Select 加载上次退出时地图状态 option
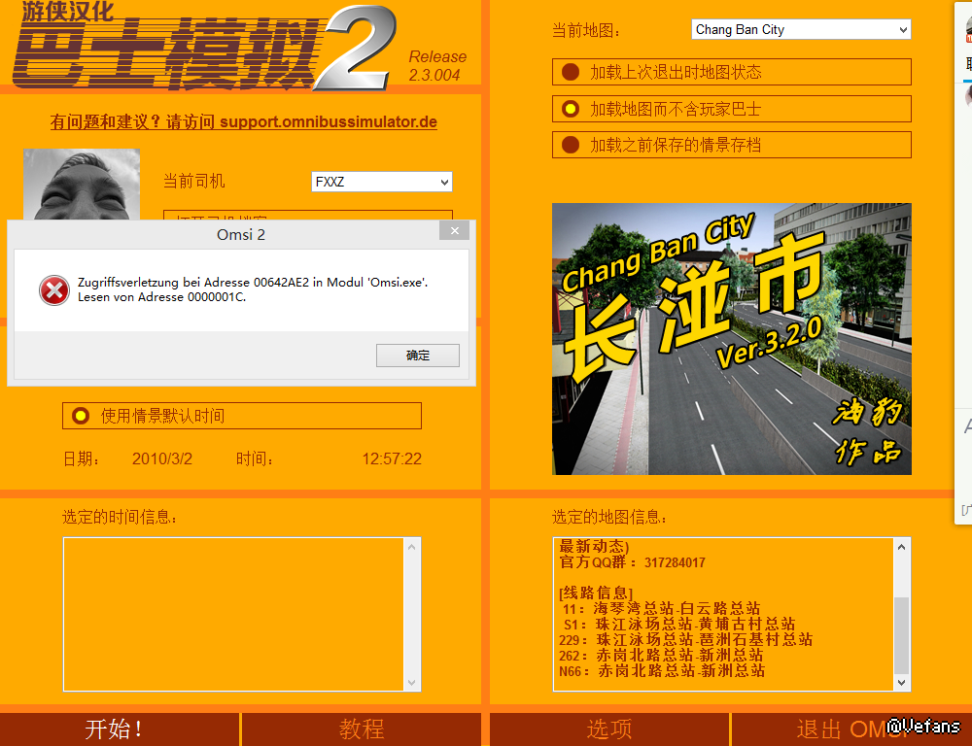Viewport: 972px width, 746px height. [732, 72]
